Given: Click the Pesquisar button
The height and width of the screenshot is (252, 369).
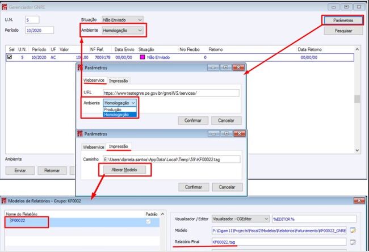Looking at the screenshot, I should pos(343,31).
